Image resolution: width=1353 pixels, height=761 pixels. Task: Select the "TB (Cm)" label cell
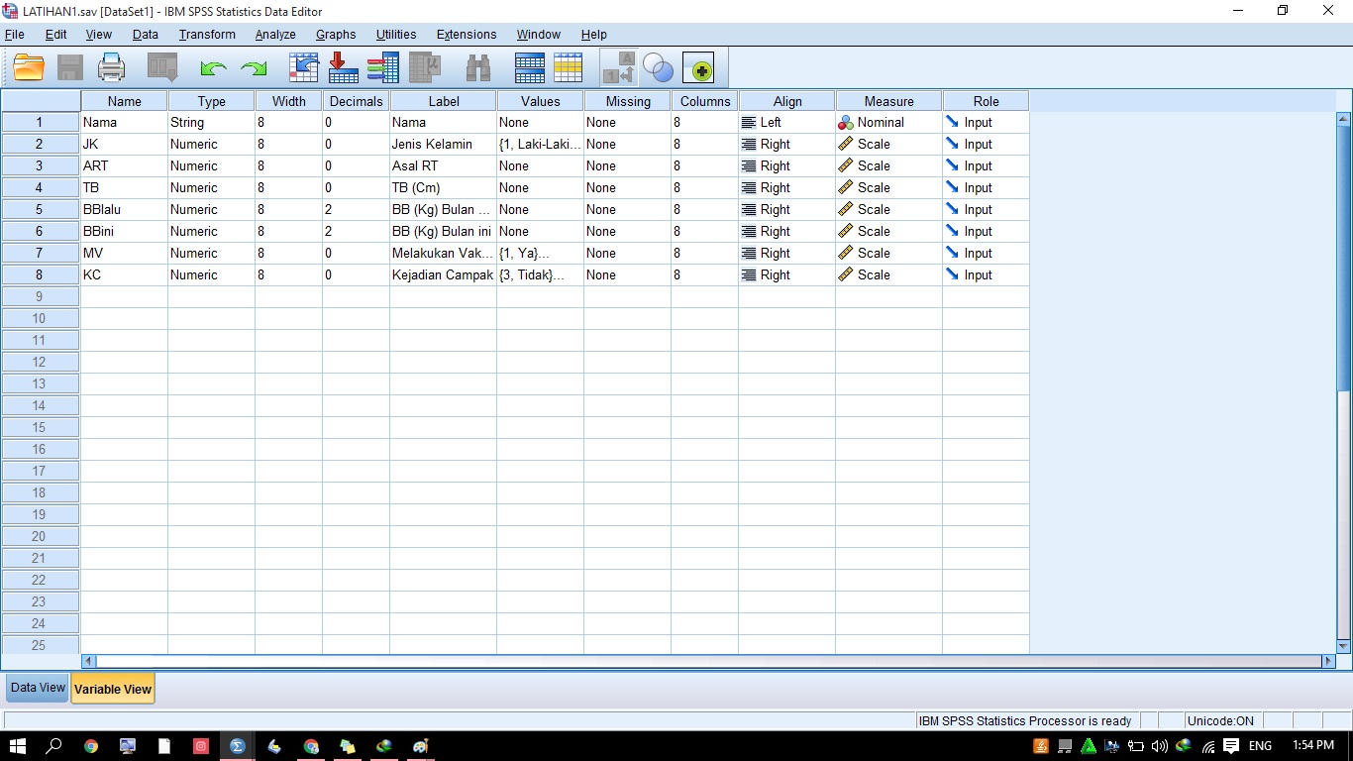[x=444, y=188]
